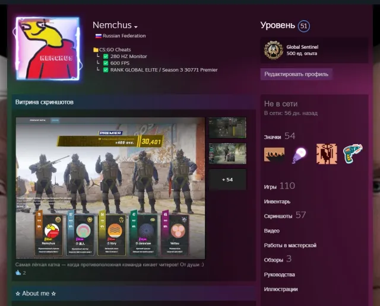Open the Global Sentinel badge icon
The width and height of the screenshot is (380, 306).
pos(273,50)
